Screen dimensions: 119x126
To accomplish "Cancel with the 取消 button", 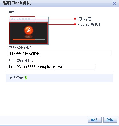I will 110,120.
